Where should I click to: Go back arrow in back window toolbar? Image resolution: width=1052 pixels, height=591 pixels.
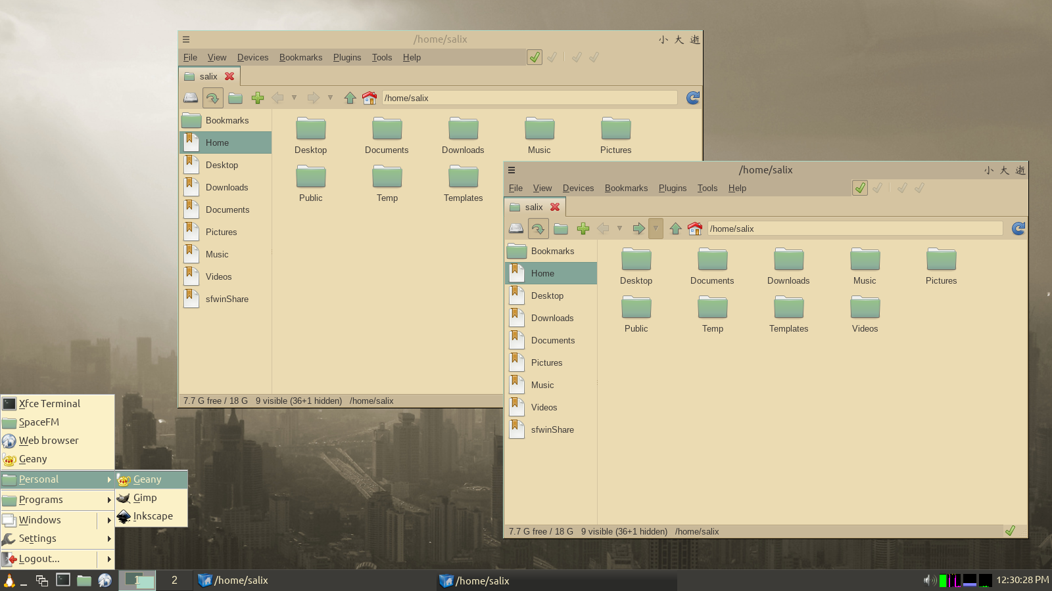pos(277,98)
